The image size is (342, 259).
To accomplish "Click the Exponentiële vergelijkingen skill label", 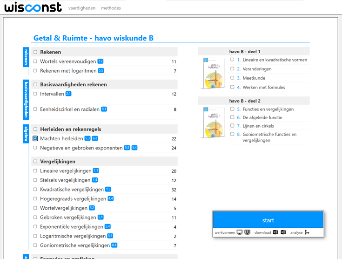I will [72, 227].
